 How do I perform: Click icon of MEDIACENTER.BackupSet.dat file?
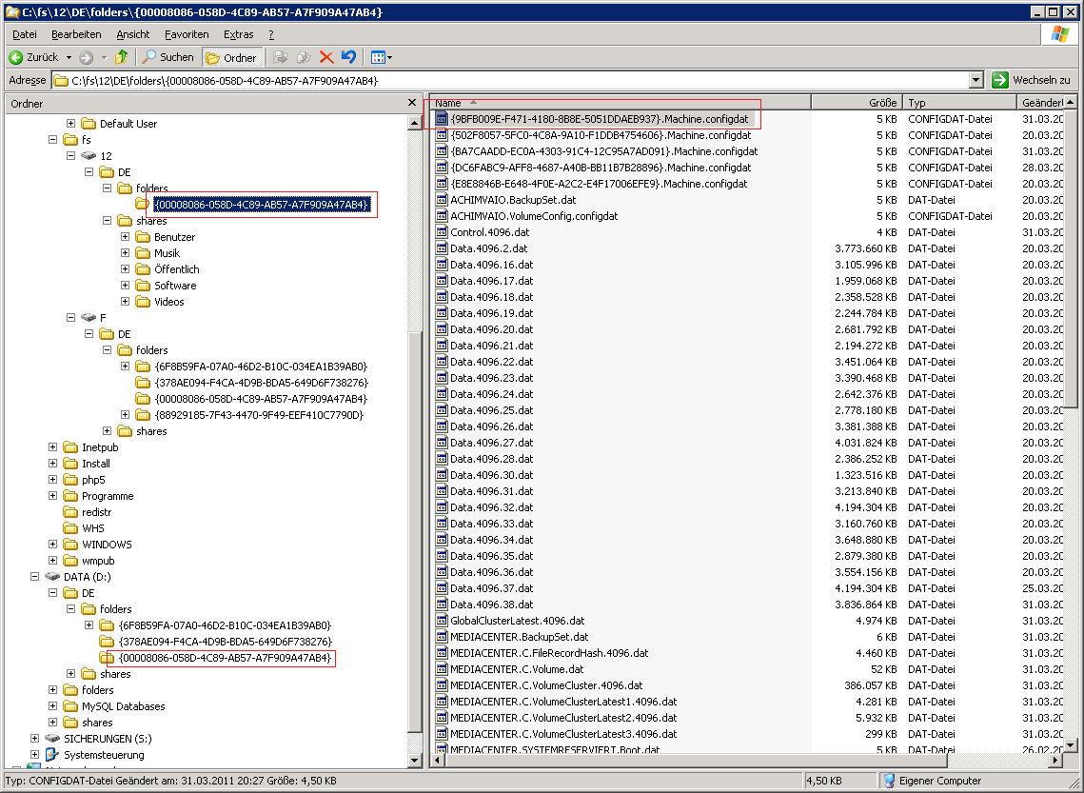point(442,637)
